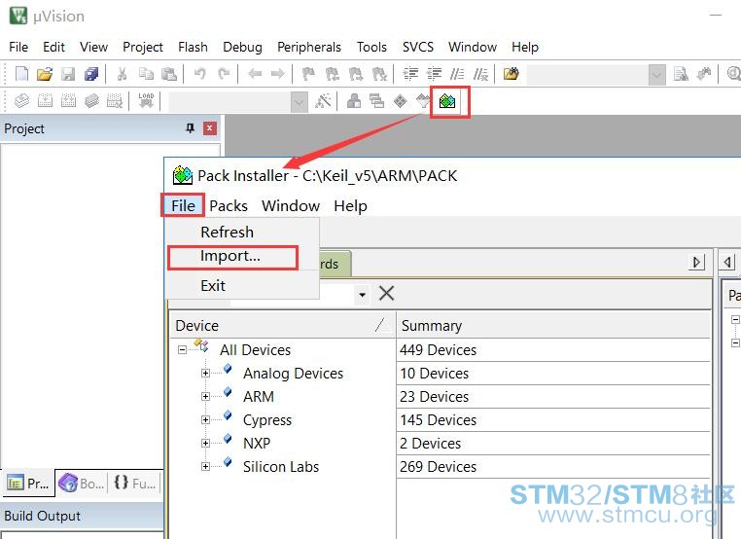This screenshot has height=539, width=741.
Task: Switch to the Books tab in Project pane
Action: pyautogui.click(x=82, y=484)
